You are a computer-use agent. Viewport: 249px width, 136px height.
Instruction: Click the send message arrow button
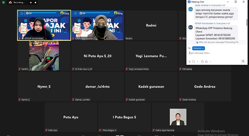tap(243, 61)
